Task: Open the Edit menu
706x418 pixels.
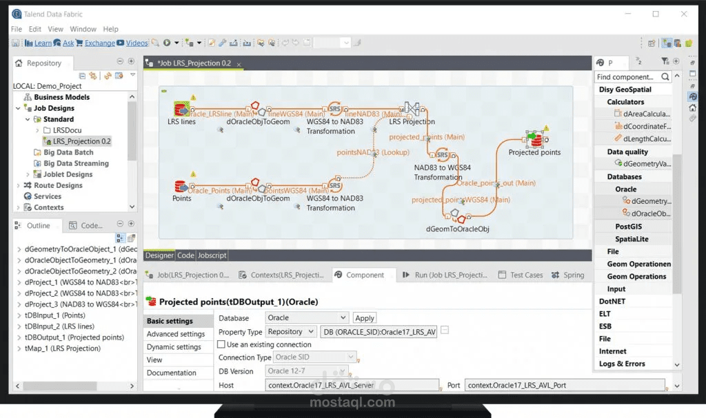Action: click(x=34, y=29)
